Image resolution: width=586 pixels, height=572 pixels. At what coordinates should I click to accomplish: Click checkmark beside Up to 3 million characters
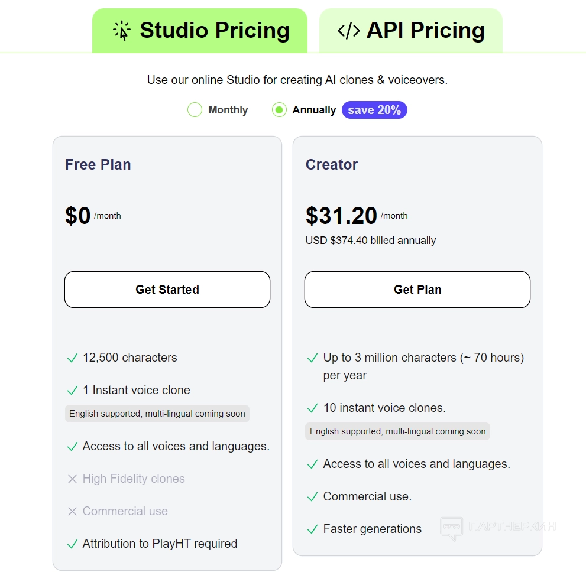[313, 358]
